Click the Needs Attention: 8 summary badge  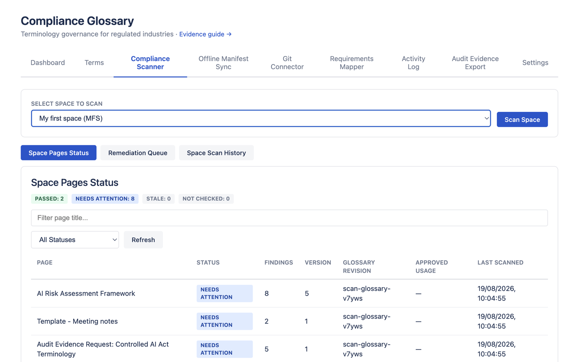pos(105,199)
